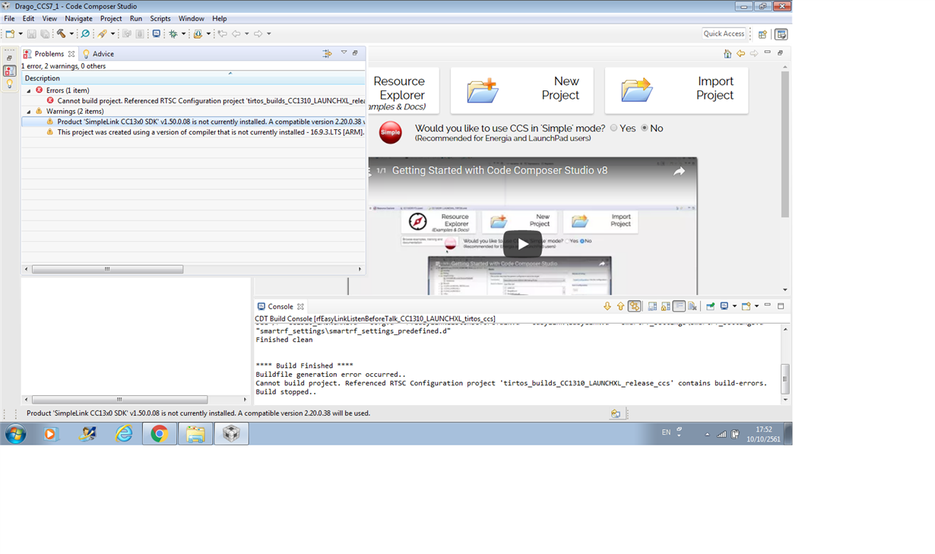Click Console Previous Error up arrow
Screen dimensions: 935x554
(620, 306)
